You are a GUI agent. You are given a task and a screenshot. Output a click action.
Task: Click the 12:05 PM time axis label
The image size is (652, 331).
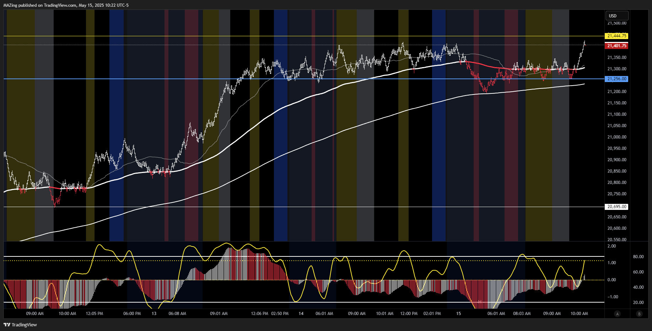pyautogui.click(x=95, y=314)
